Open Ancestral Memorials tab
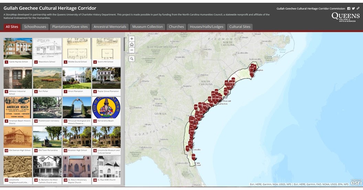 [110, 27]
